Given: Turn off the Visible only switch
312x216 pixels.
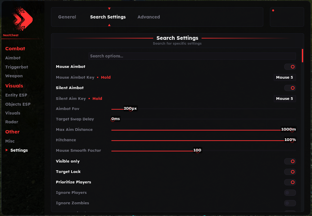Looking at the screenshot, I should tap(290, 162).
